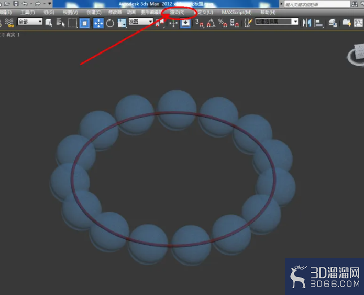Toggle the Spinner Snap button
364x295 pixels.
pos(235,23)
